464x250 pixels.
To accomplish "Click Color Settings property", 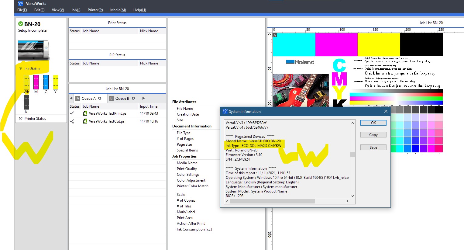I will pyautogui.click(x=188, y=175).
